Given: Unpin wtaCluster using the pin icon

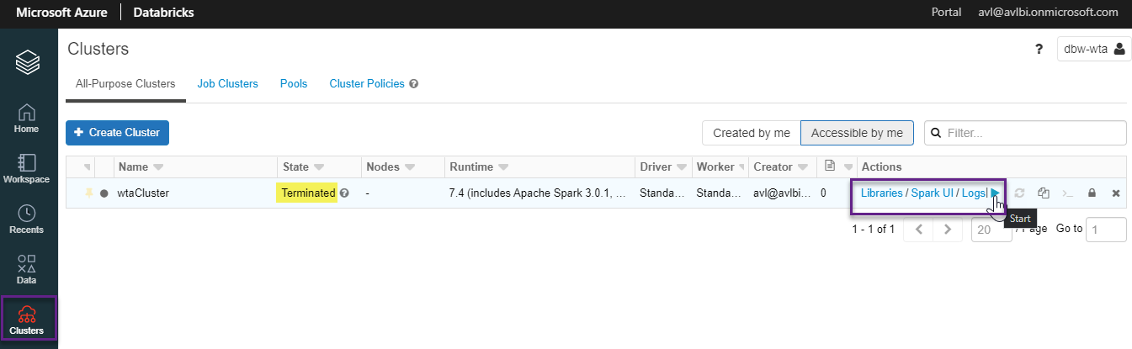Looking at the screenshot, I should [88, 193].
